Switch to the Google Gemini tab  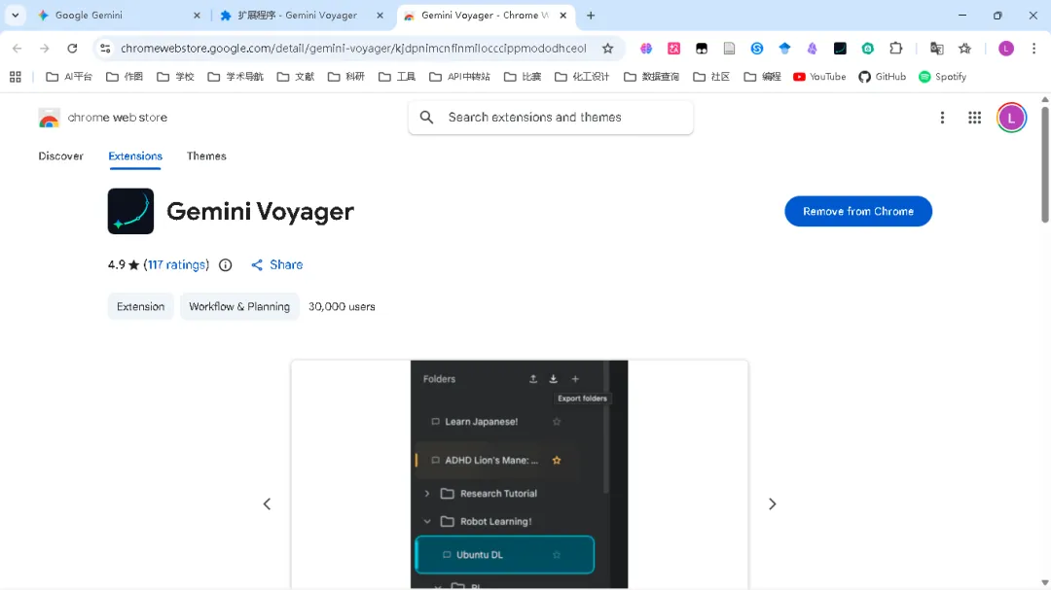click(x=120, y=16)
